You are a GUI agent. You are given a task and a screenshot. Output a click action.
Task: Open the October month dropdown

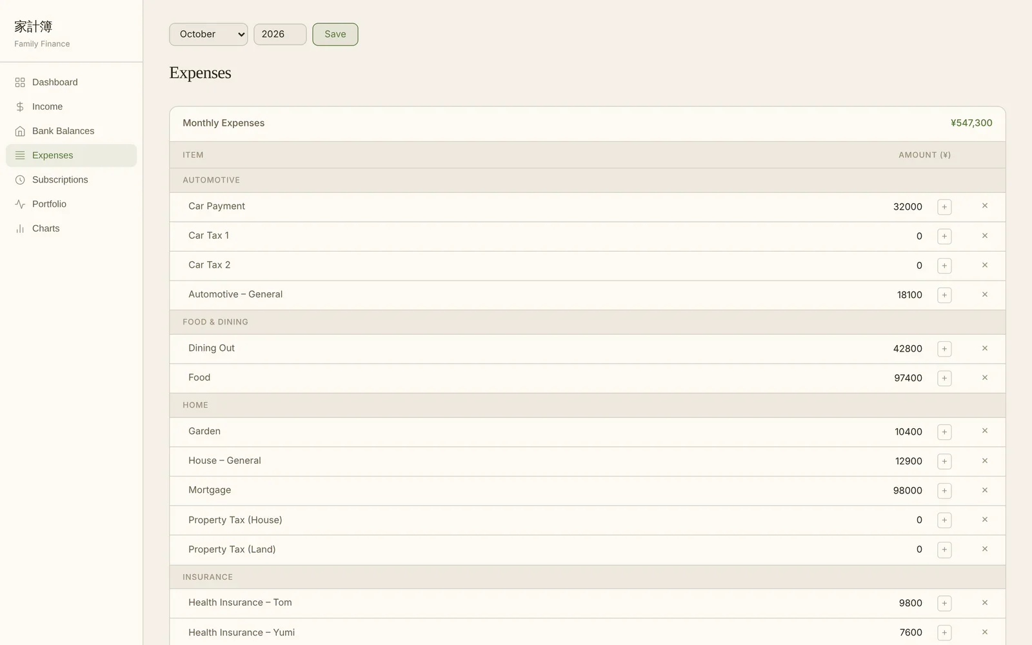(208, 34)
